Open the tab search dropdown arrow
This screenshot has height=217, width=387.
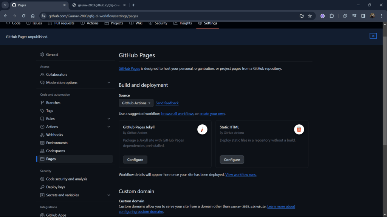5,5
